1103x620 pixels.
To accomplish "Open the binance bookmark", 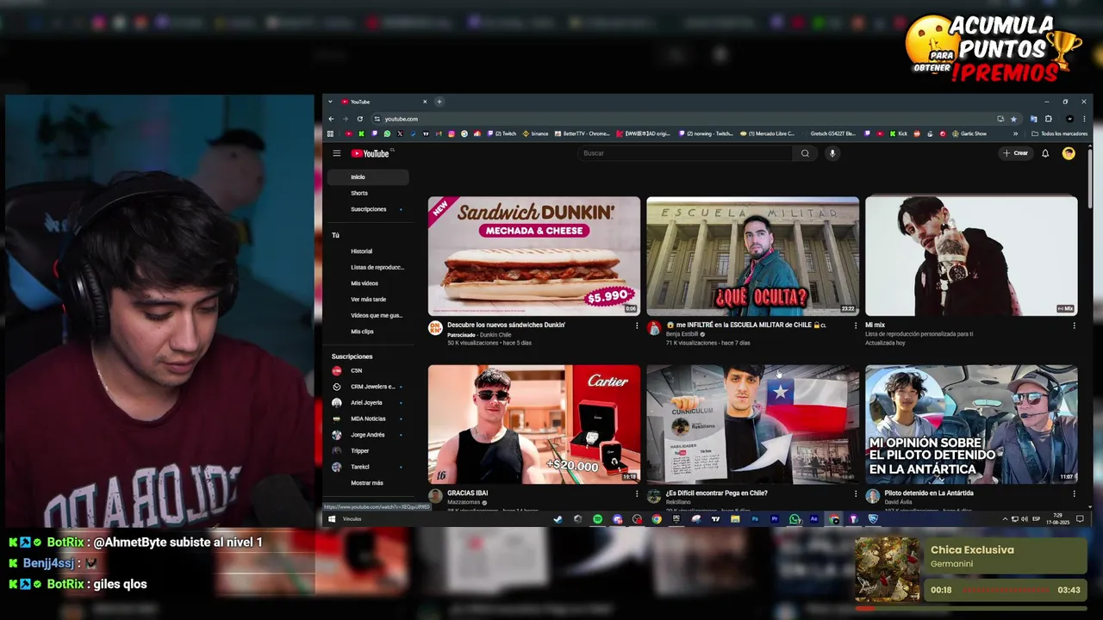I will click(535, 133).
